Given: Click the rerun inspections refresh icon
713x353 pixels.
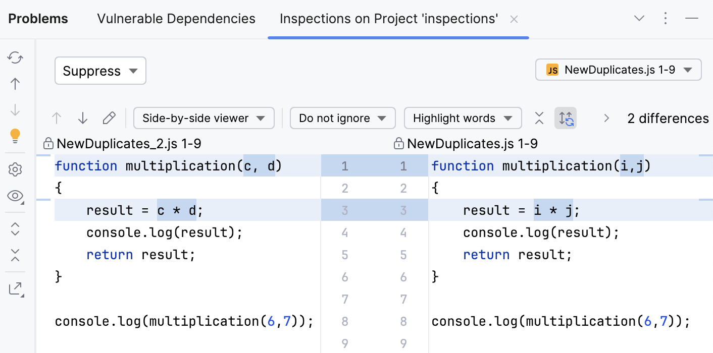Looking at the screenshot, I should click(x=15, y=58).
